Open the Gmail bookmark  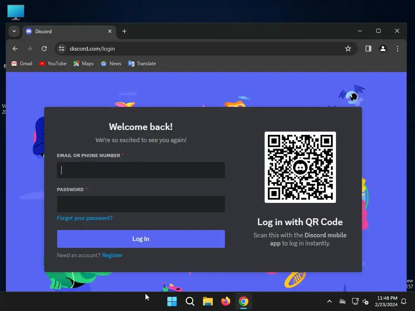(22, 64)
